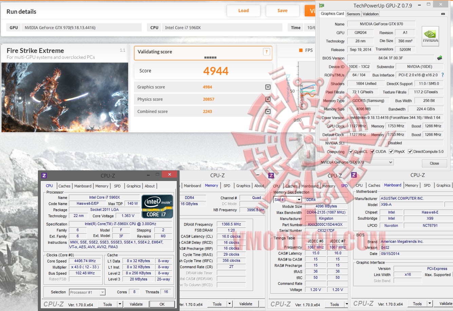Click the Core Speed value 4406.74 MHz
This screenshot has width=453, height=311.
click(x=85, y=261)
